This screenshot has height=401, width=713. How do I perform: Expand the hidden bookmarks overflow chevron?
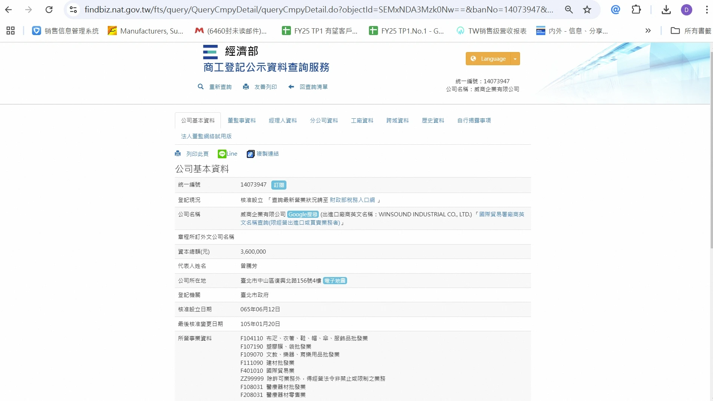pyautogui.click(x=648, y=31)
